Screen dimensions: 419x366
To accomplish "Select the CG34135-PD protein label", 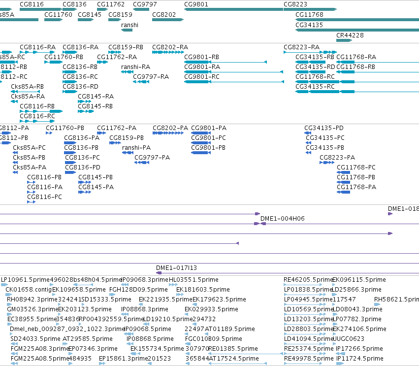I will point(324,128).
